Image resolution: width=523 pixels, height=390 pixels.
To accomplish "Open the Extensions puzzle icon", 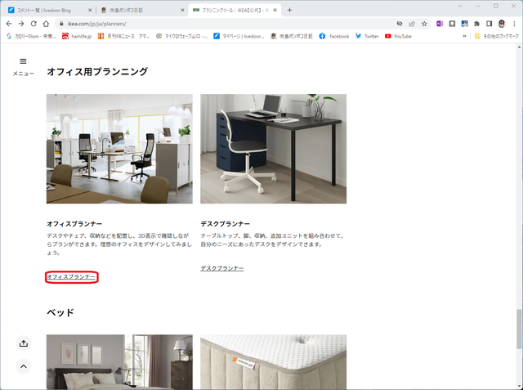I will click(476, 24).
